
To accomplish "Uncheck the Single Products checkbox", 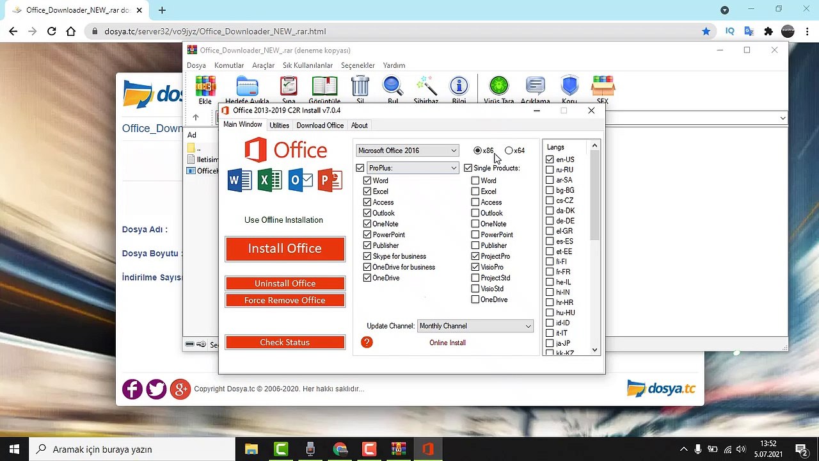I will tap(468, 168).
